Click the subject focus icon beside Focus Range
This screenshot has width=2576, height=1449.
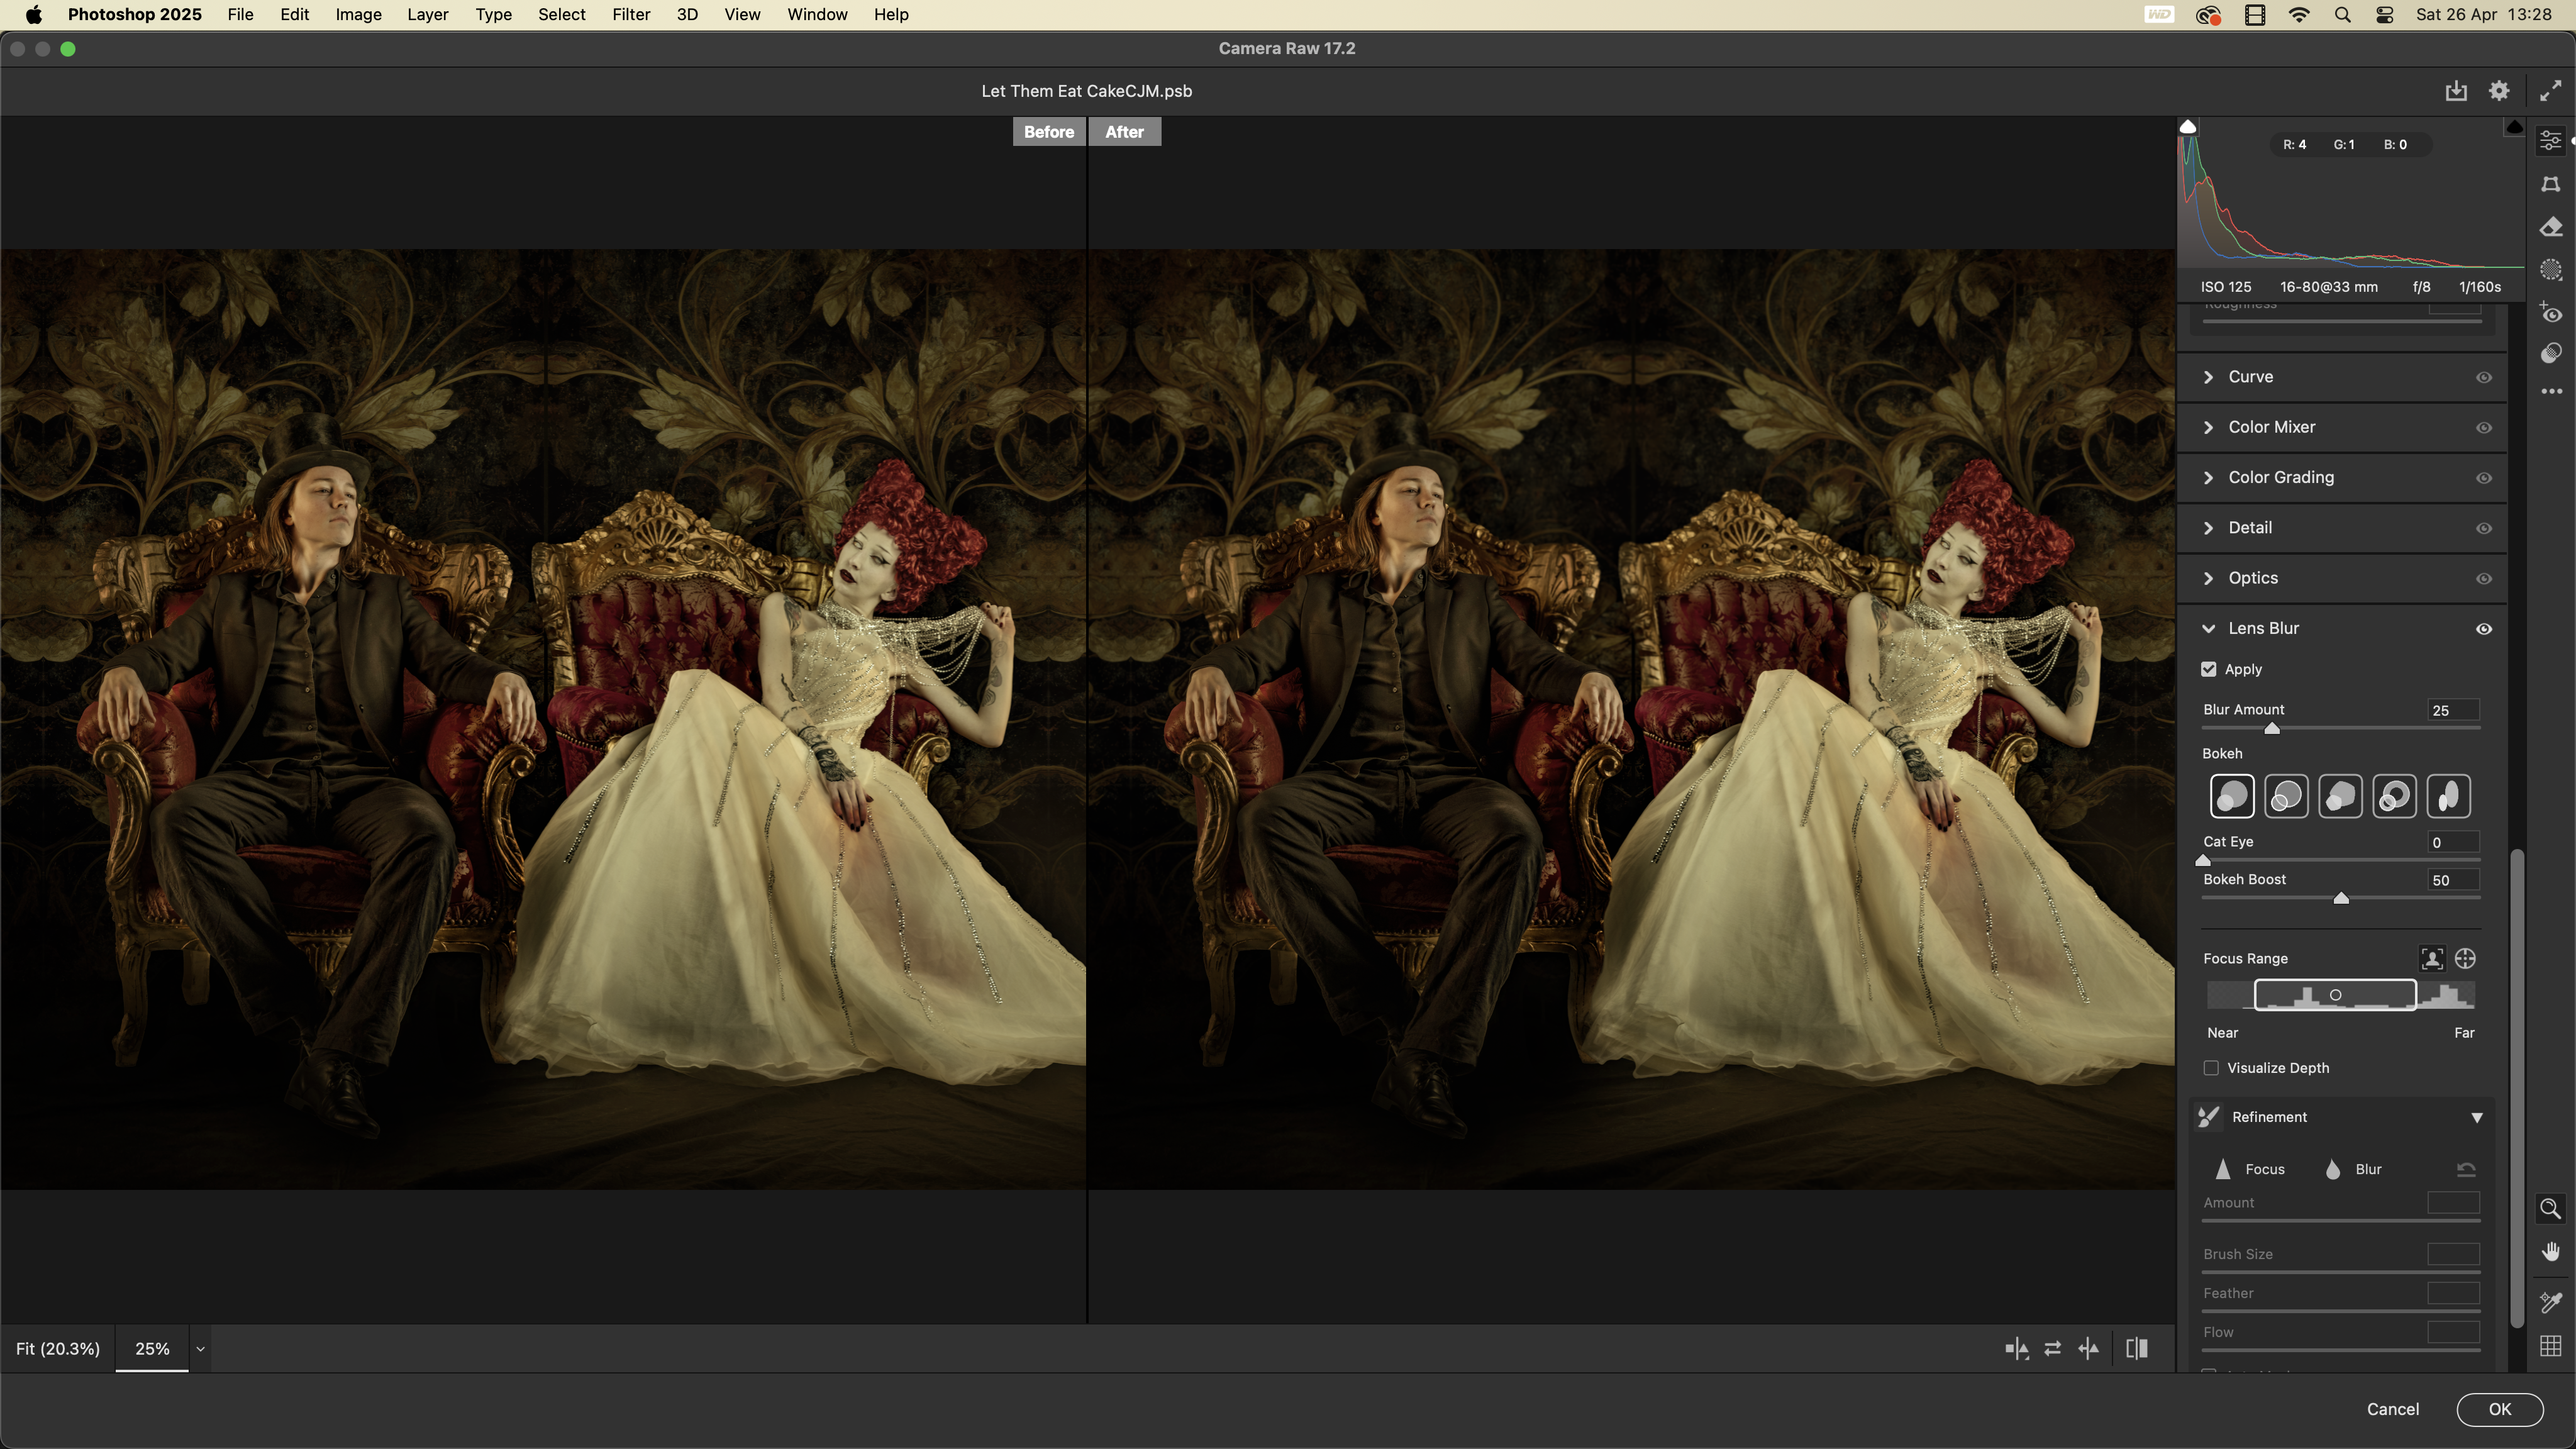pos(2432,959)
